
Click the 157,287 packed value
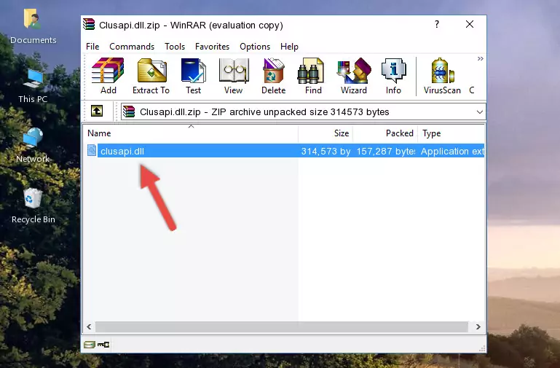tap(386, 151)
